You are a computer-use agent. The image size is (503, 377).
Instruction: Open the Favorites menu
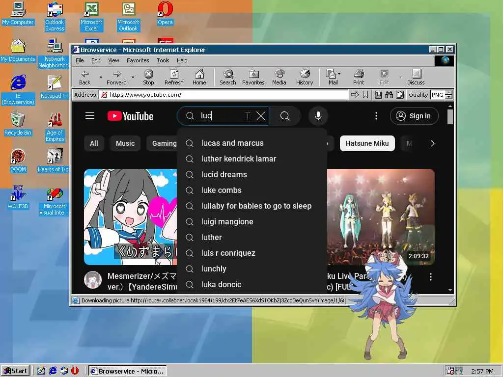point(138,60)
